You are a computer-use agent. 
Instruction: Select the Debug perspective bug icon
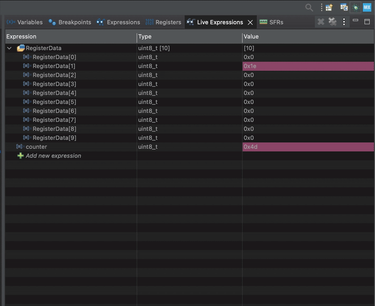pos(356,7)
